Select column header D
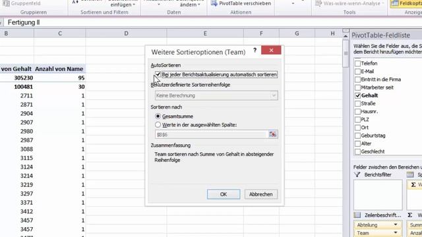 (x=126, y=34)
